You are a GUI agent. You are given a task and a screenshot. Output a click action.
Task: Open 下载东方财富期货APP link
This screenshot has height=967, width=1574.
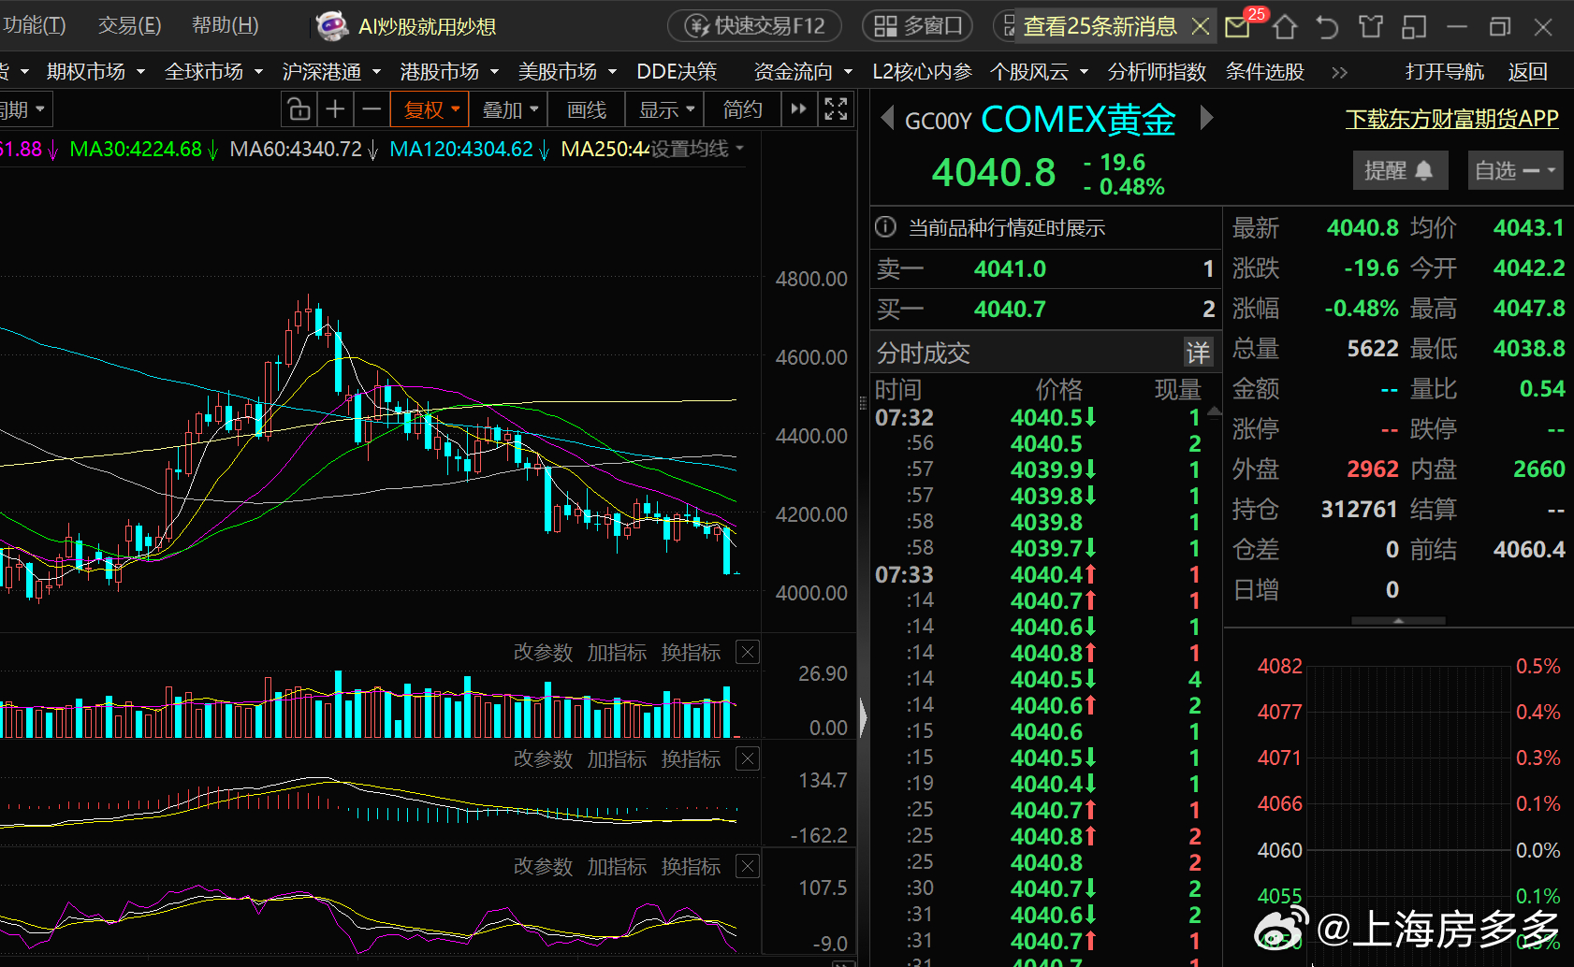(x=1451, y=119)
